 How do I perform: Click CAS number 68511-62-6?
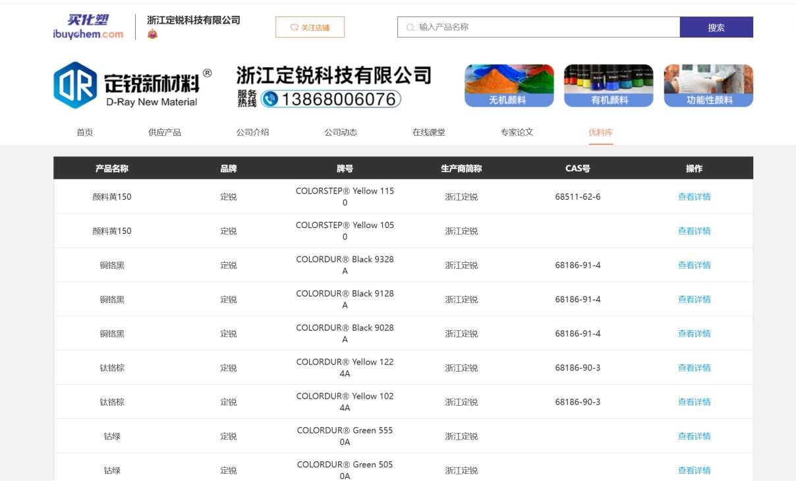tap(578, 196)
